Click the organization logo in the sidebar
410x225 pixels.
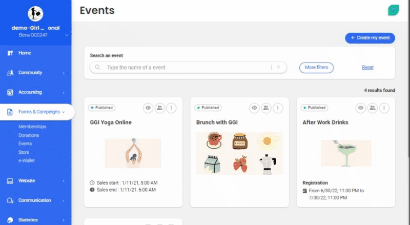click(x=35, y=14)
